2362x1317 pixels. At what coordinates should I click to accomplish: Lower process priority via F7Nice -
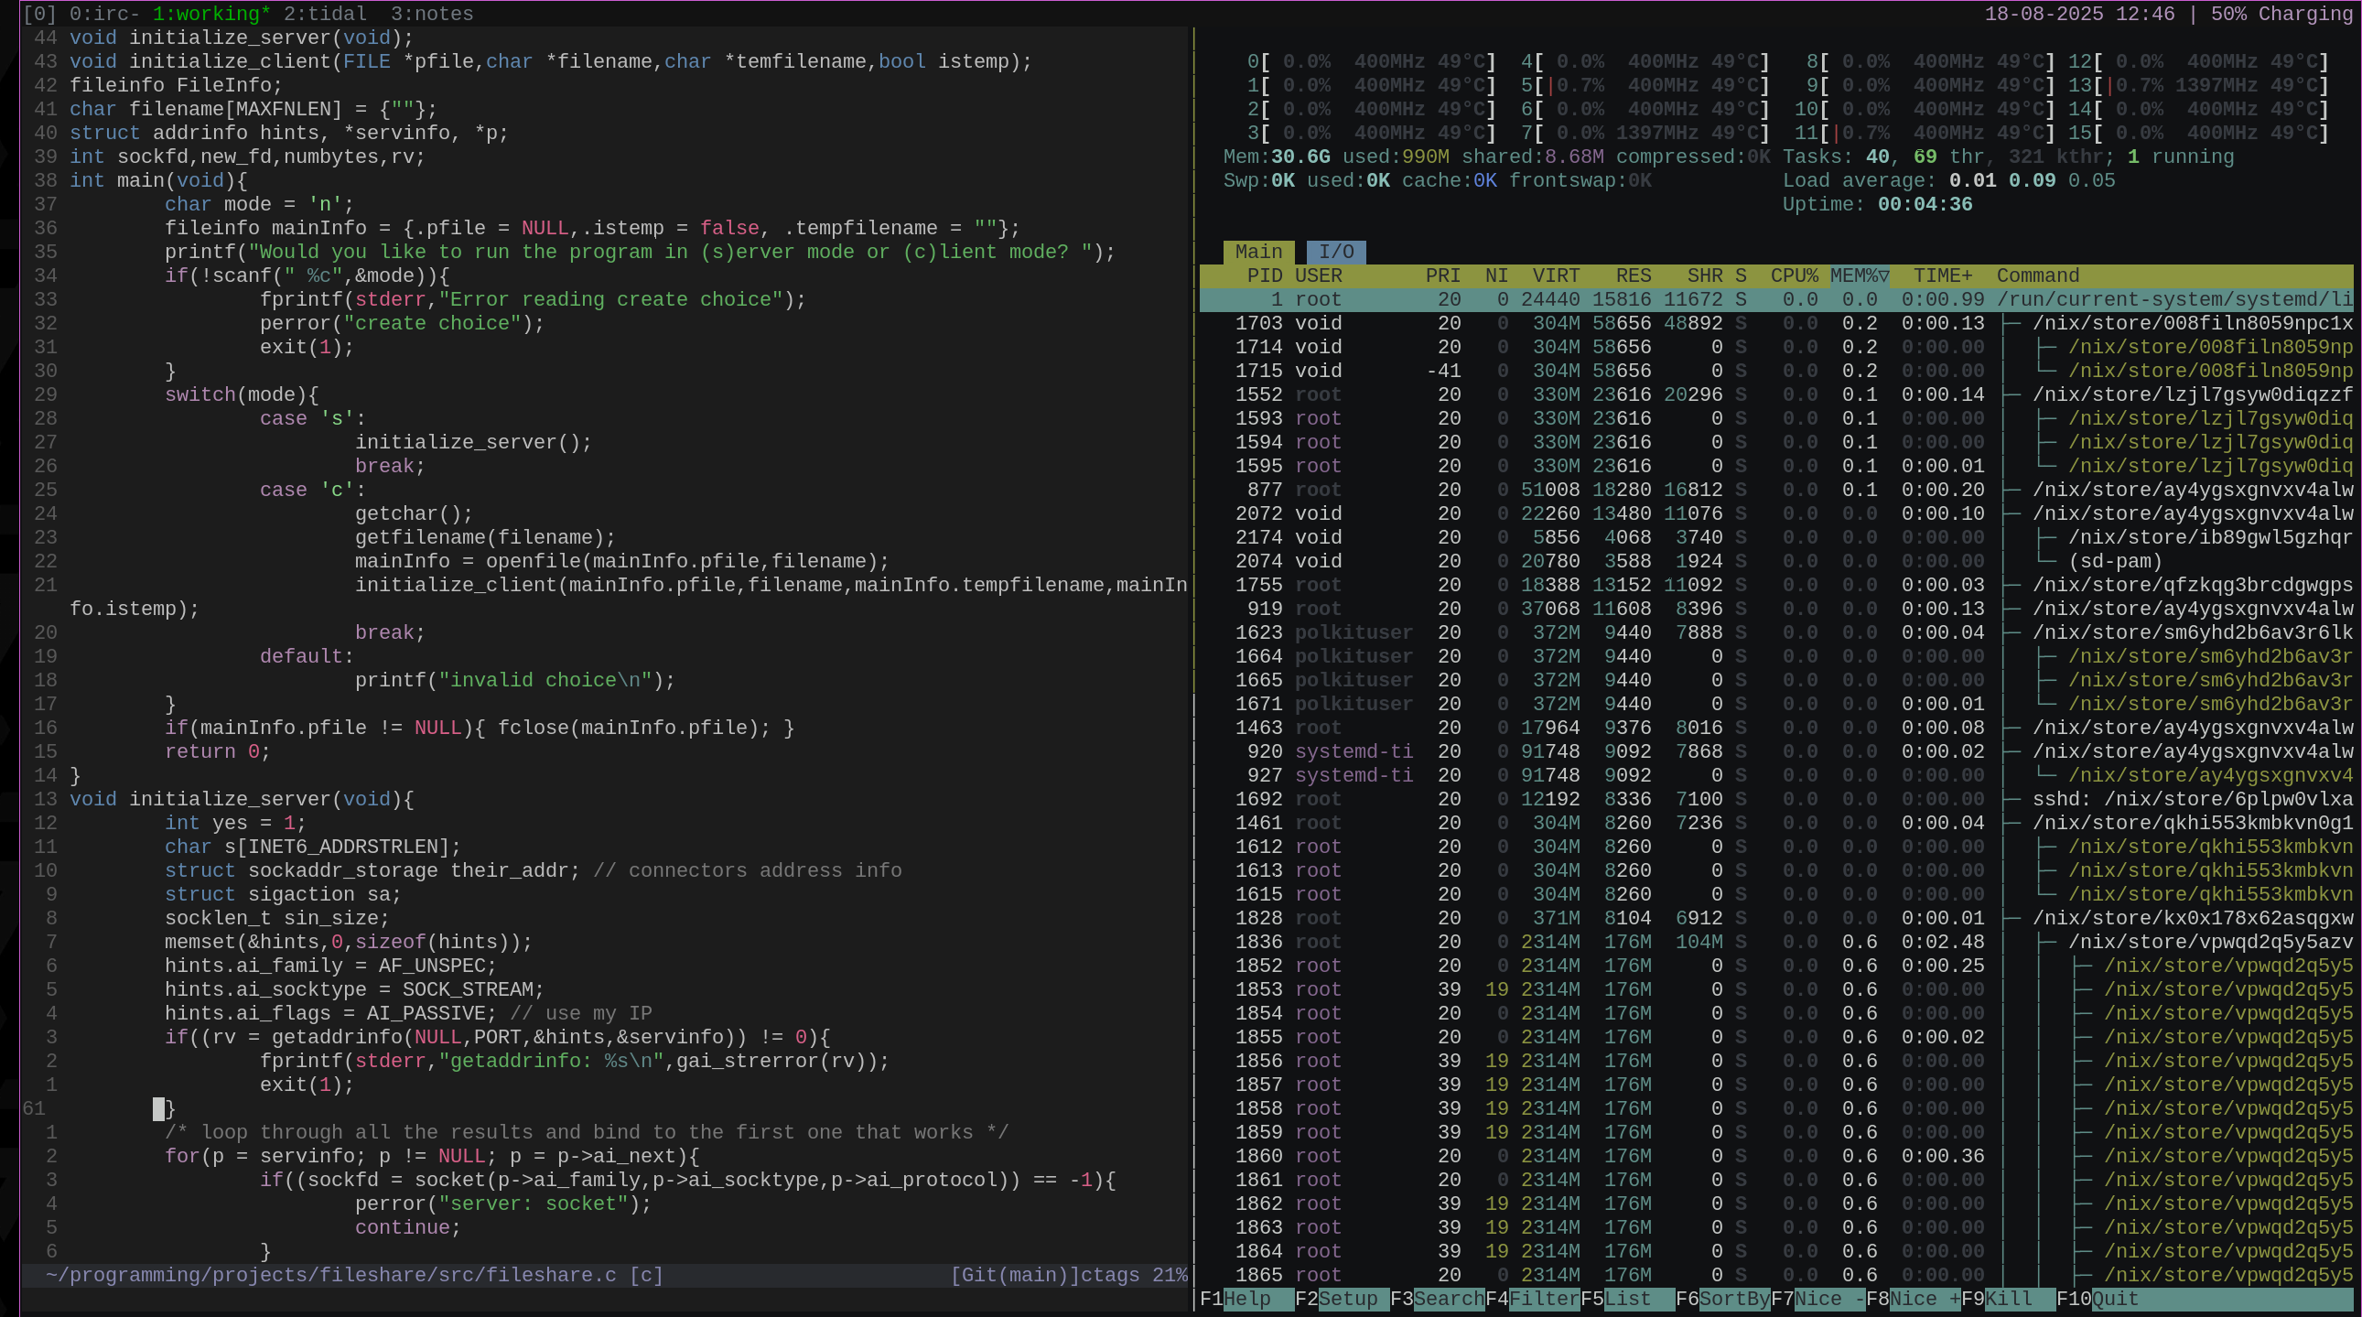pos(1820,1298)
